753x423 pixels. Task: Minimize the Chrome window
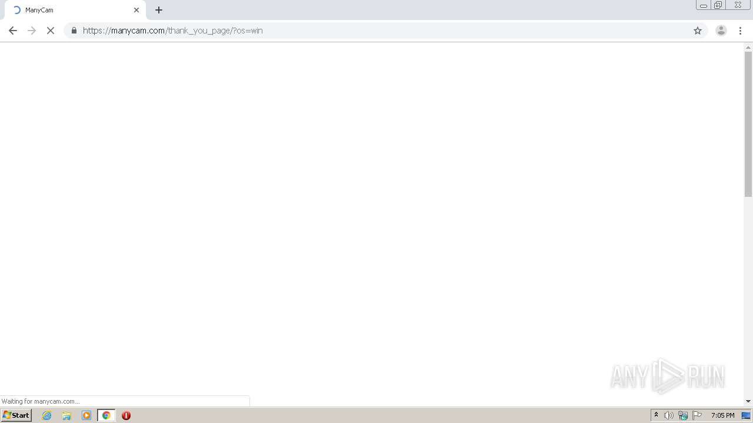point(703,5)
